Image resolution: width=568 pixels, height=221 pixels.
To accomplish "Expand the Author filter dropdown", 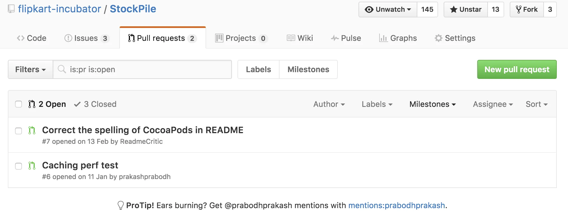I will [x=329, y=104].
